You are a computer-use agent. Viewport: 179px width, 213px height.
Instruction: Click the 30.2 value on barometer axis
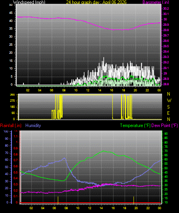click(166, 8)
